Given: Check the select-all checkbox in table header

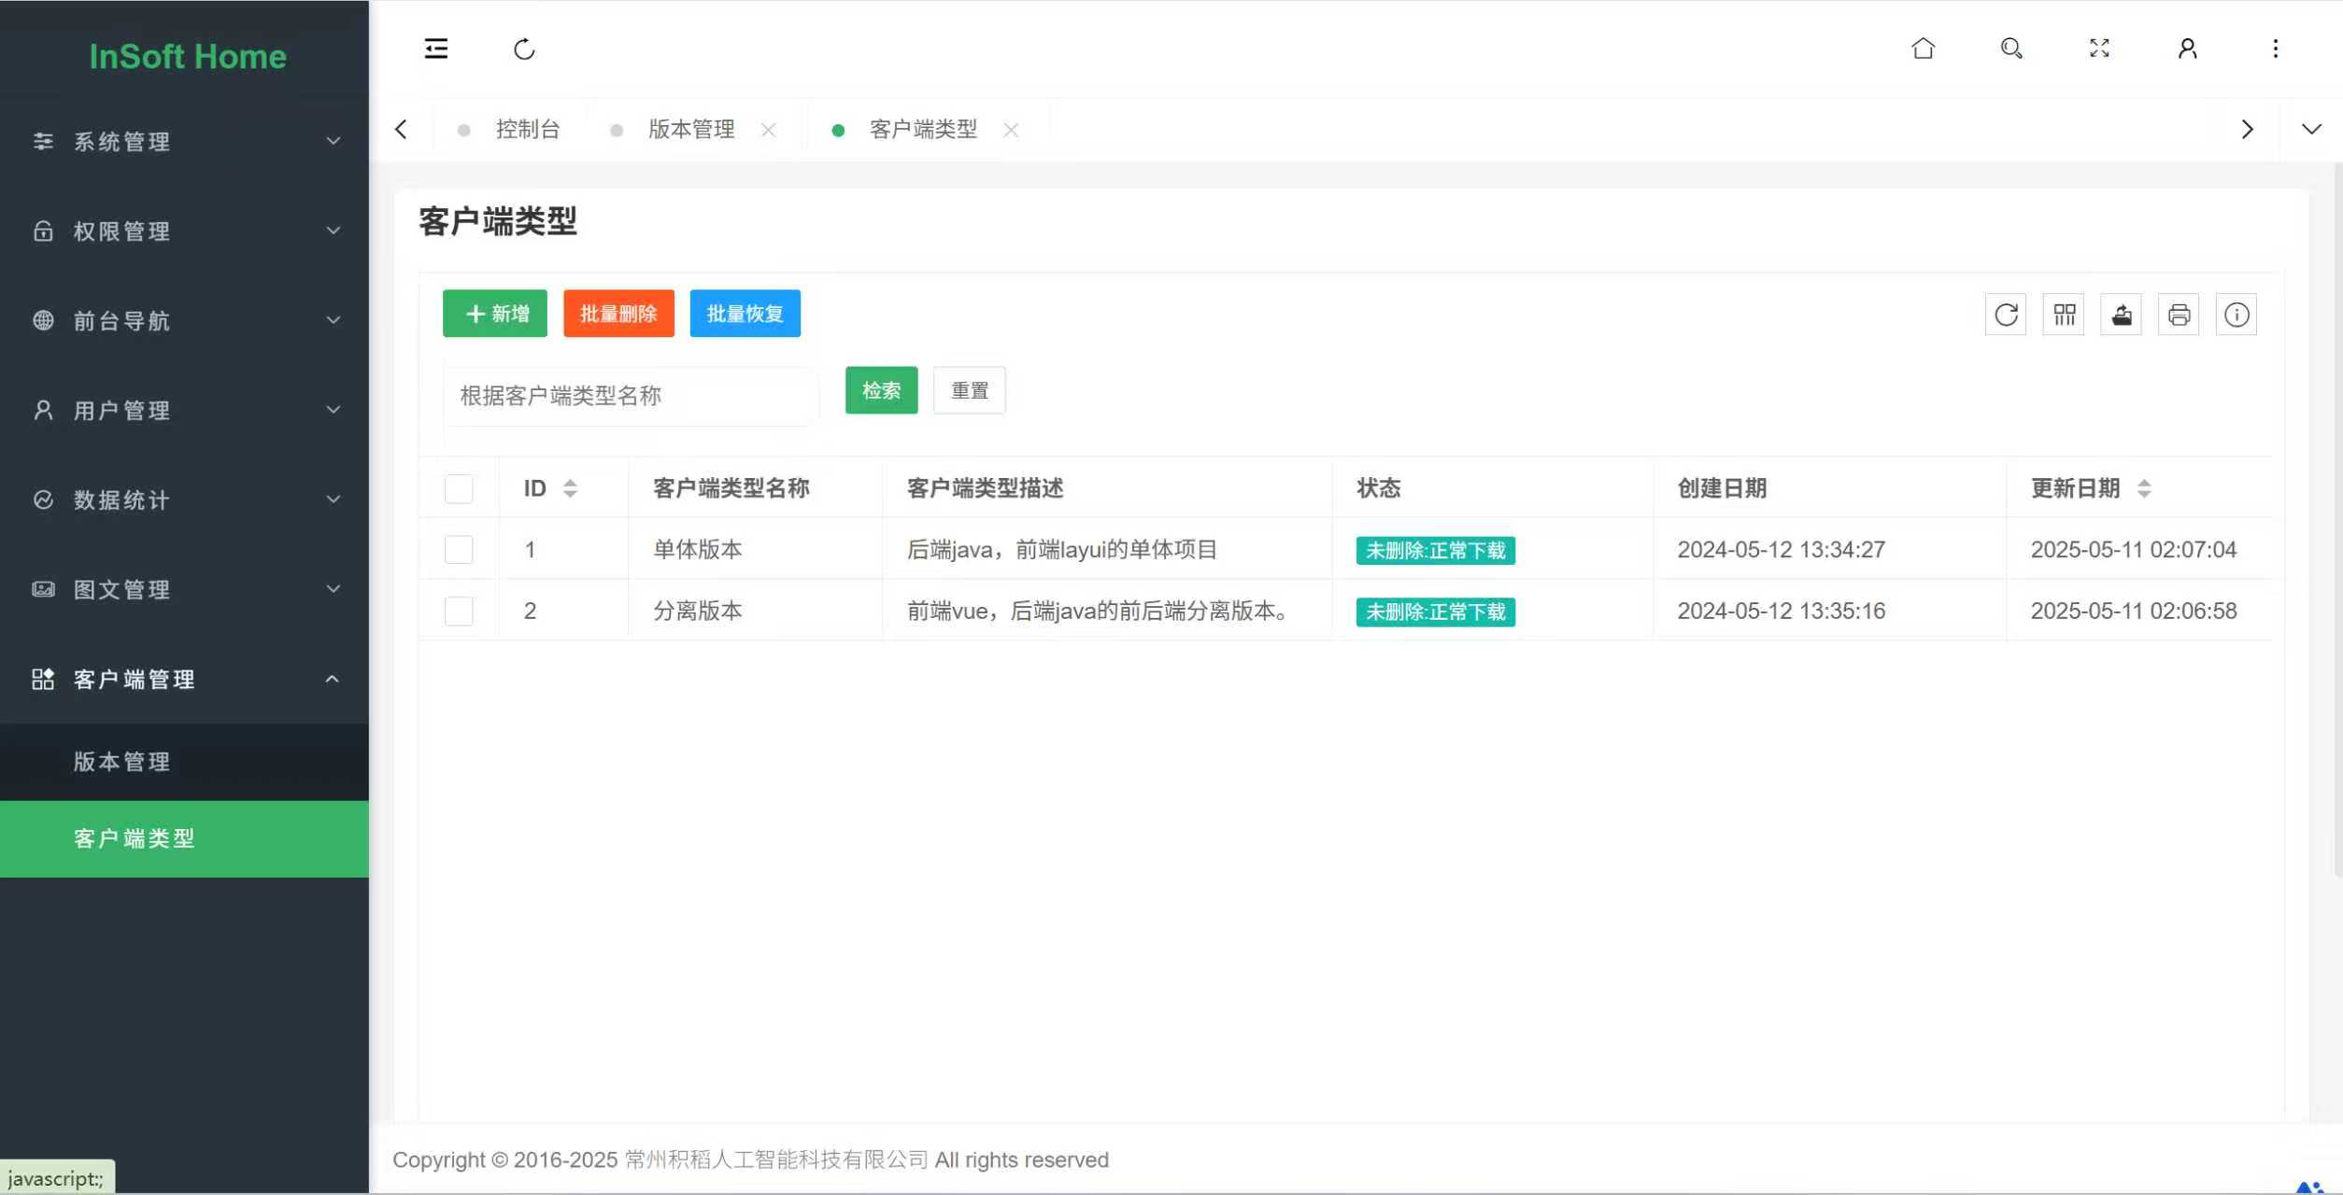Looking at the screenshot, I should pyautogui.click(x=458, y=488).
